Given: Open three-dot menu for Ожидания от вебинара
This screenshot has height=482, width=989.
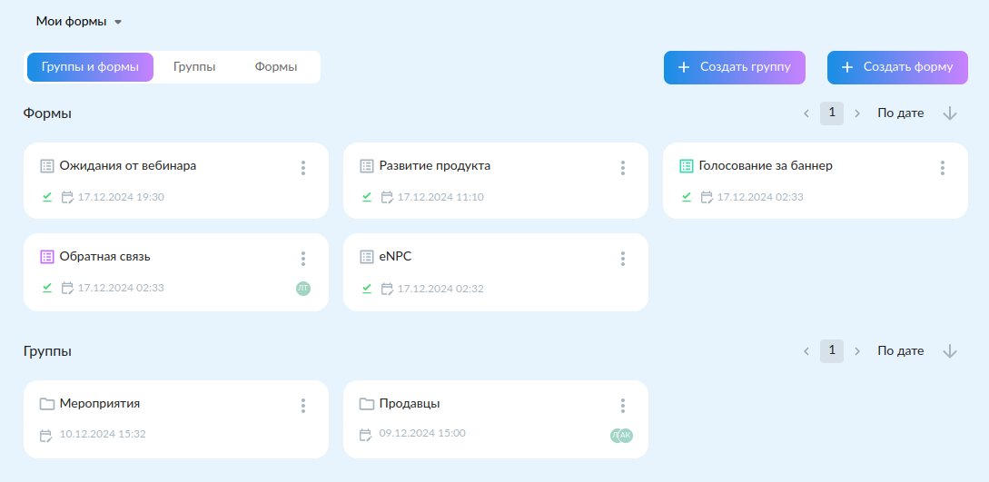Looking at the screenshot, I should pos(303,168).
